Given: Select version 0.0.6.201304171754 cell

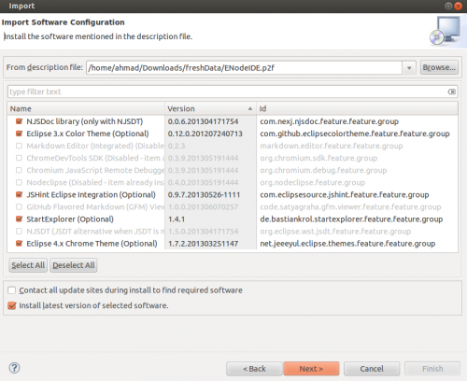Looking at the screenshot, I should click(203, 121).
